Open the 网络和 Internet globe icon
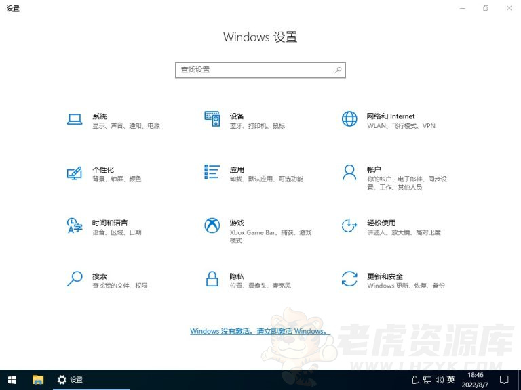 349,118
